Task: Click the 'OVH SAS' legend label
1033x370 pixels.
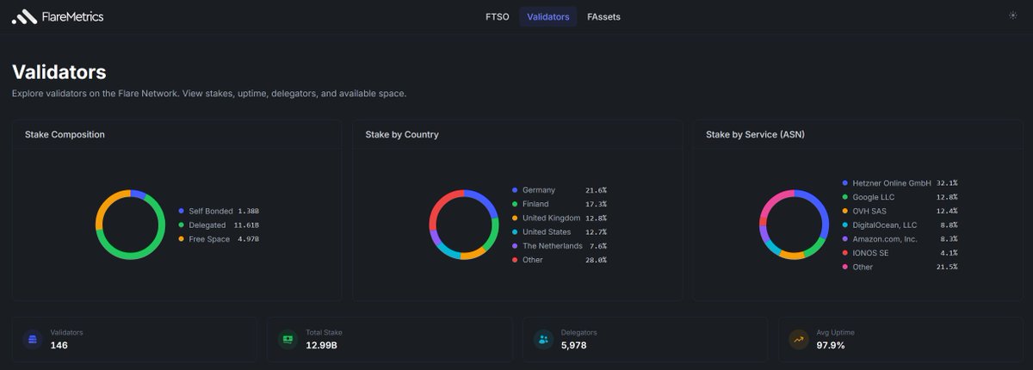Action: click(x=869, y=211)
